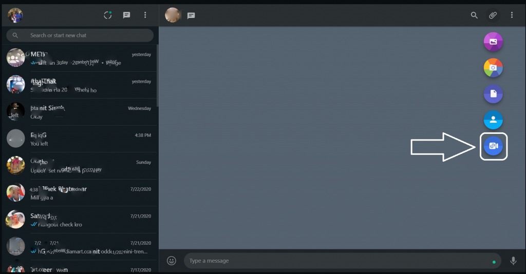This screenshot has height=274, width=526.
Task: Open the chat dated Sunday
Action: [x=80, y=166]
